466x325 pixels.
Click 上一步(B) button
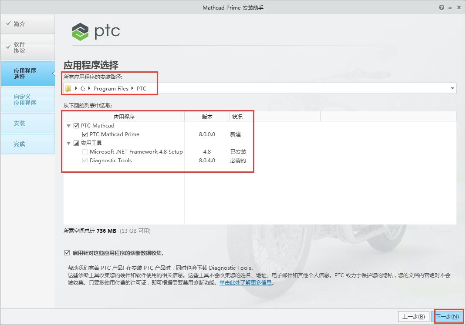(414, 317)
